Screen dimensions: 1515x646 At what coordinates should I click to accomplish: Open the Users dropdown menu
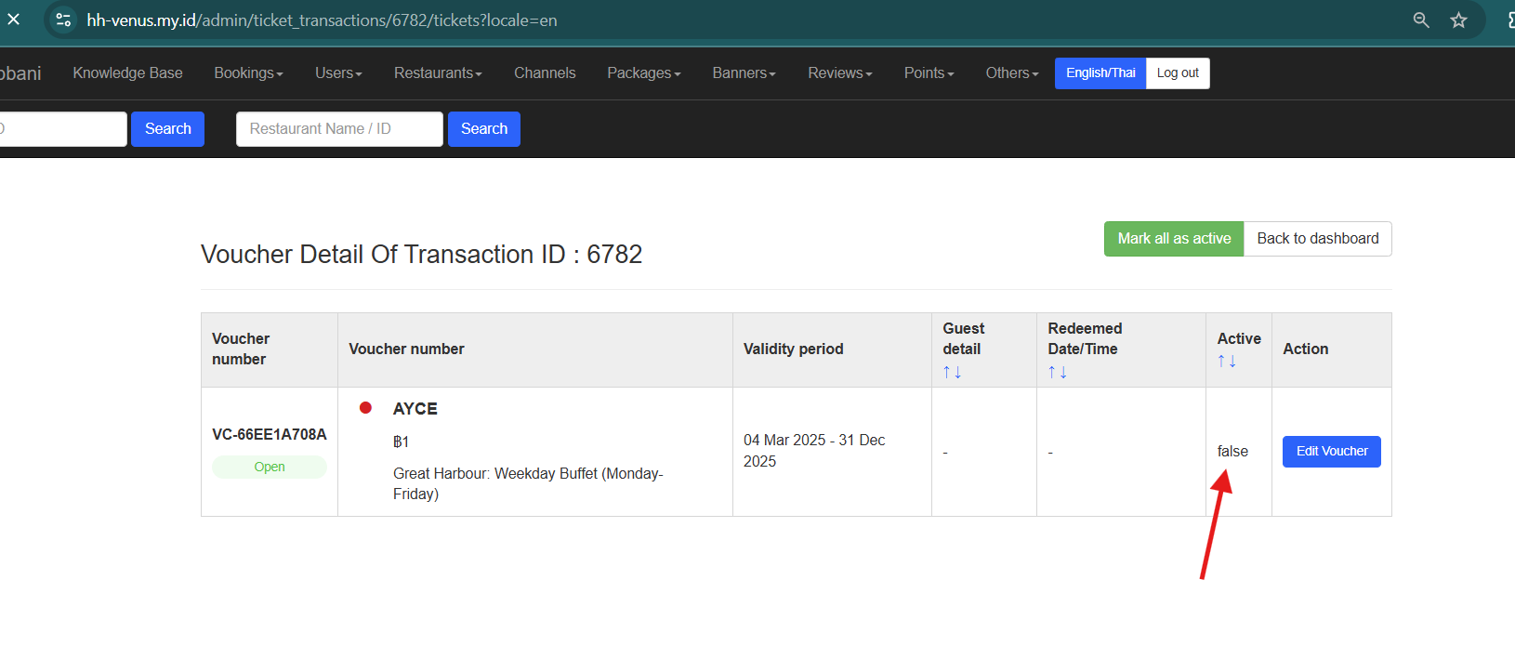coord(338,73)
